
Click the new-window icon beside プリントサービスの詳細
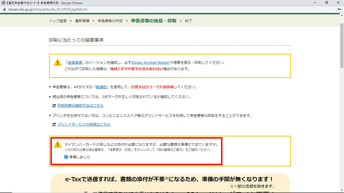(54, 124)
